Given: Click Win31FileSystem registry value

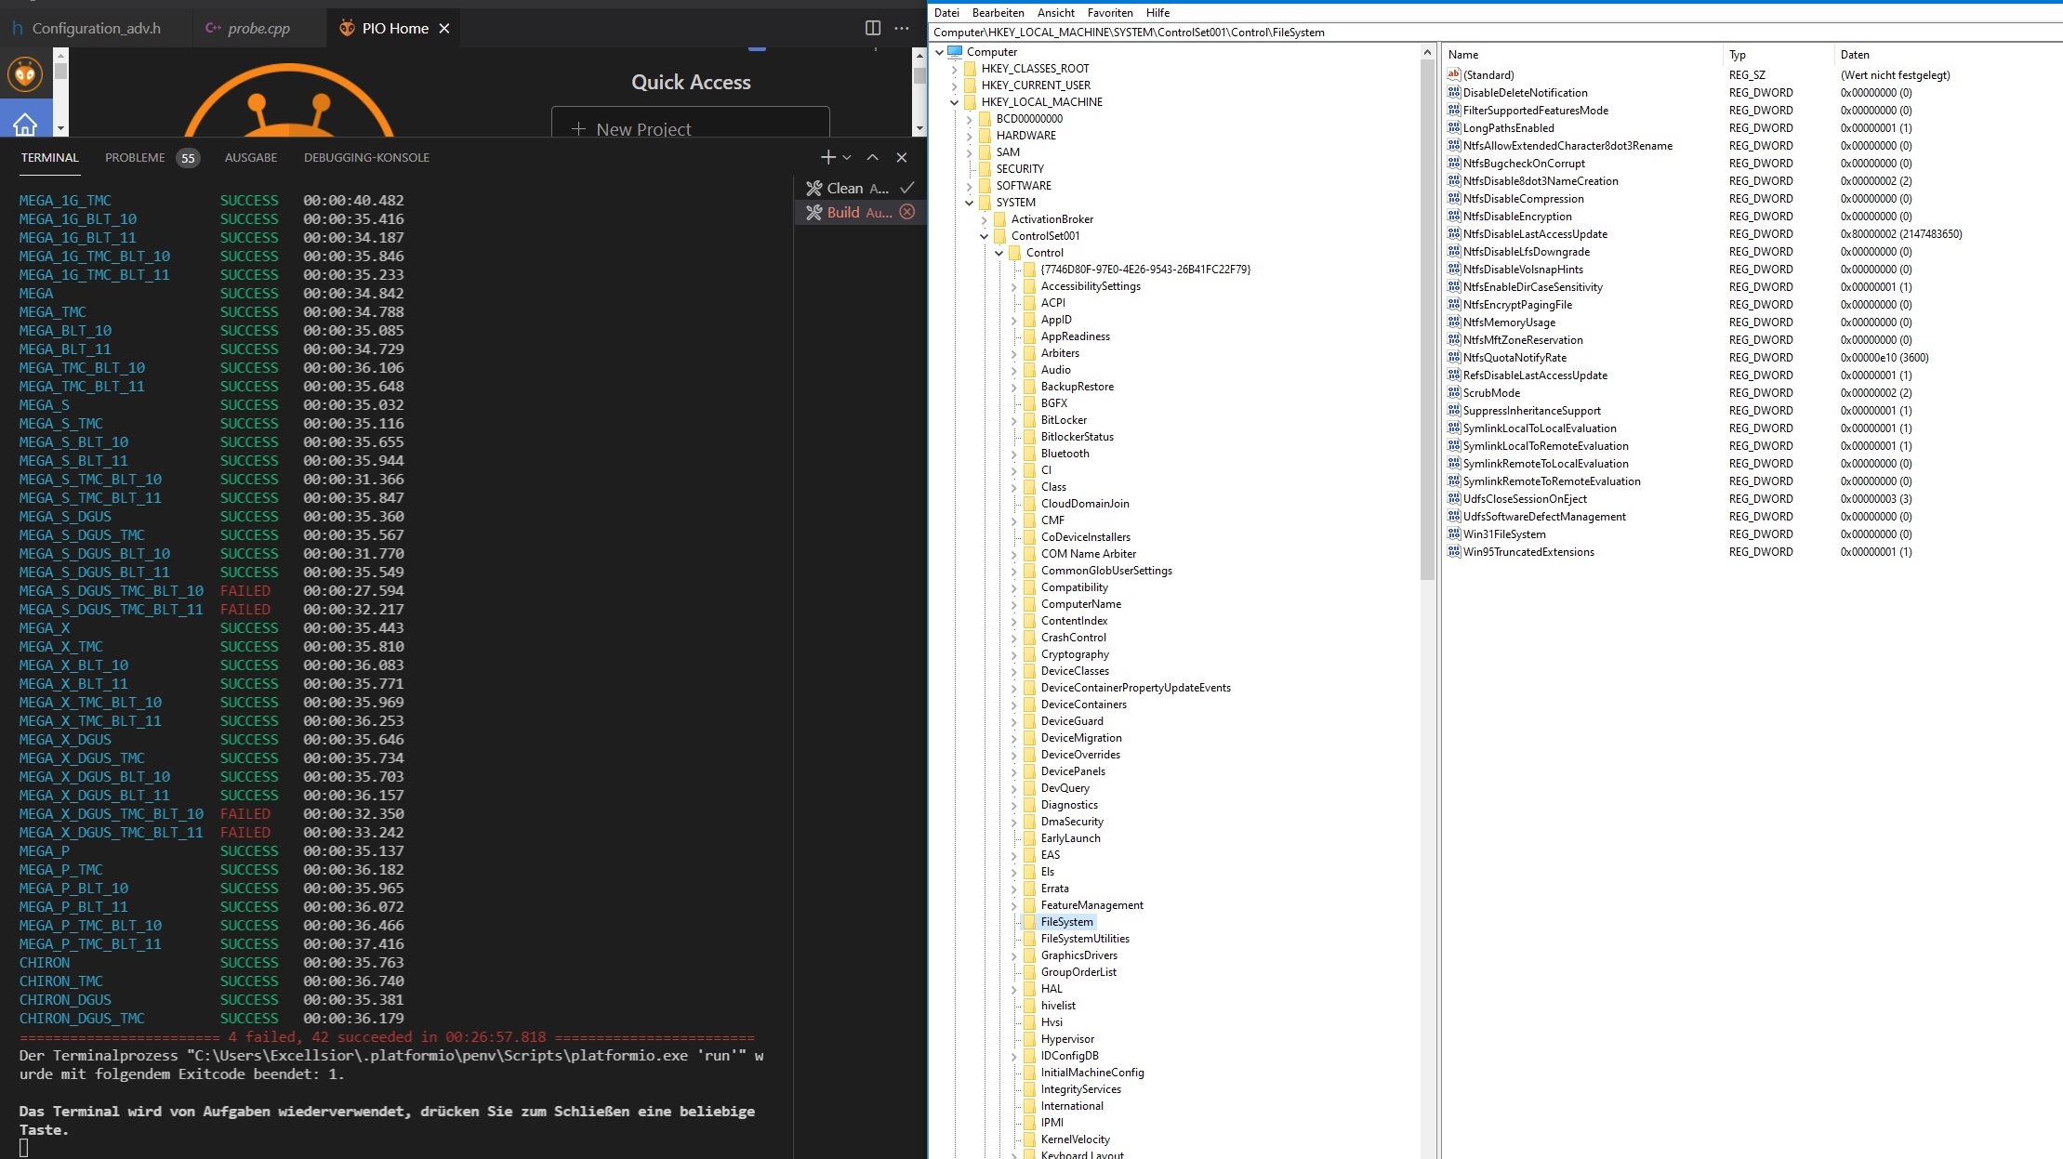Looking at the screenshot, I should (1504, 533).
